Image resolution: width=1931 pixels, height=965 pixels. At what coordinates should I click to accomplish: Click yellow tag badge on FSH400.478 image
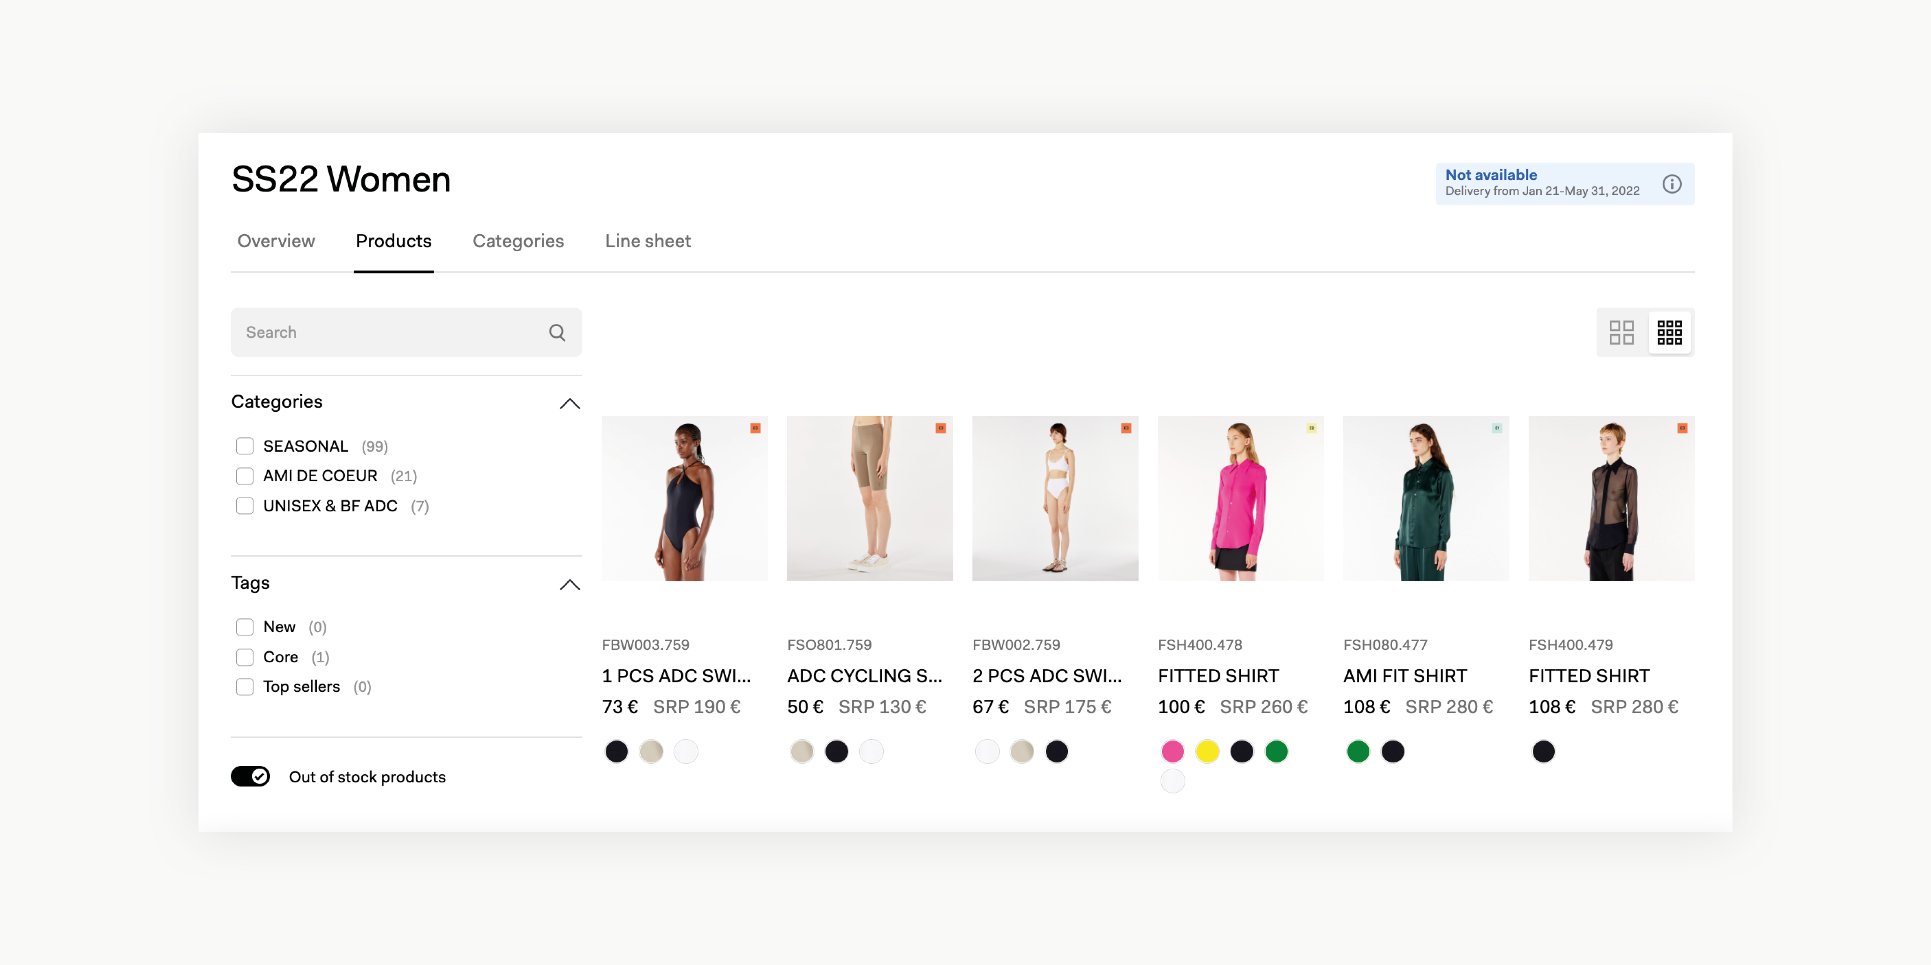[x=1311, y=428]
